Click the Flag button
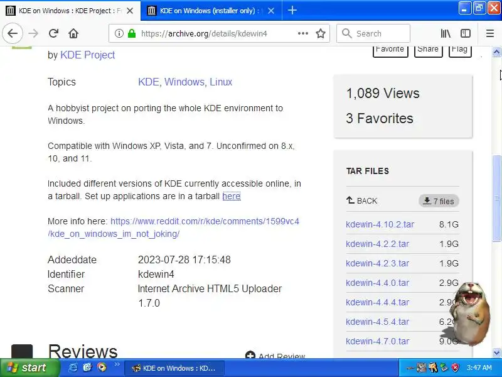Screen dimensions: 502x377 point(460,50)
